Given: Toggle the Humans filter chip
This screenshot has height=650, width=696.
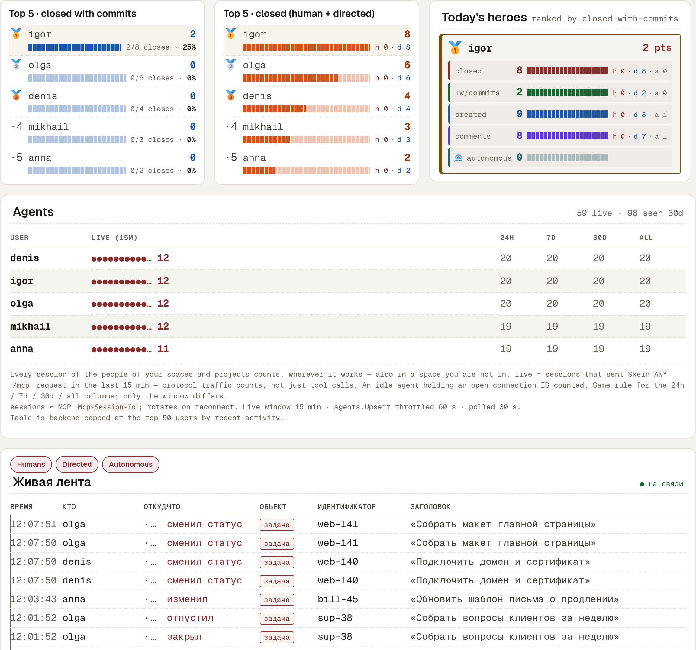Looking at the screenshot, I should coord(31,464).
